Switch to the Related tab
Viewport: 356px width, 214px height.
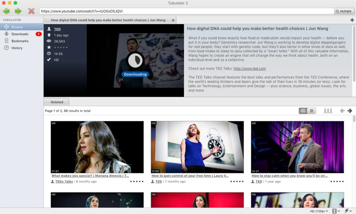pyautogui.click(x=57, y=102)
